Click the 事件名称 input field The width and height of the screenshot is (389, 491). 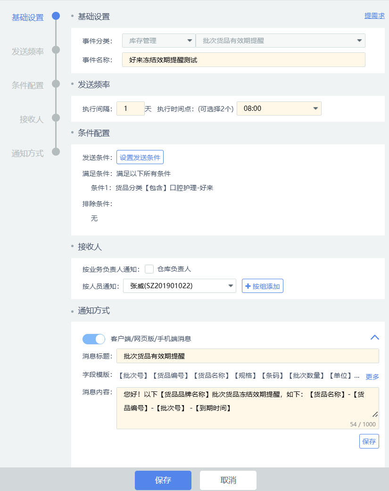pos(243,60)
